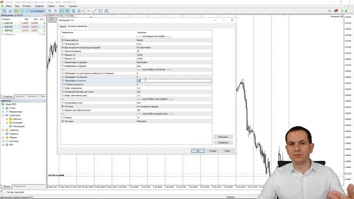Open the Окно menu
Viewport: 354px width, 199px height.
pyautogui.click(x=61, y=6)
